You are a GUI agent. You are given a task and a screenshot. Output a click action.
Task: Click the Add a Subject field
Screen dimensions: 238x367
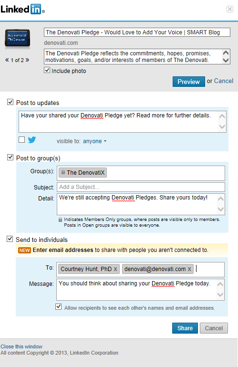tap(141, 187)
